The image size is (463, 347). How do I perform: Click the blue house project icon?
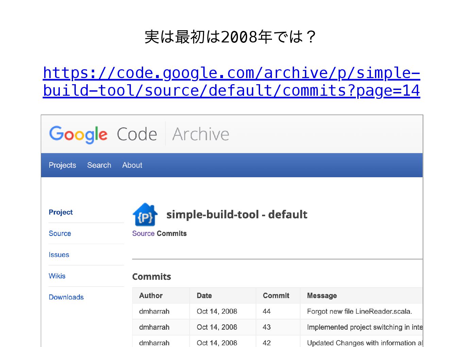pos(145,215)
